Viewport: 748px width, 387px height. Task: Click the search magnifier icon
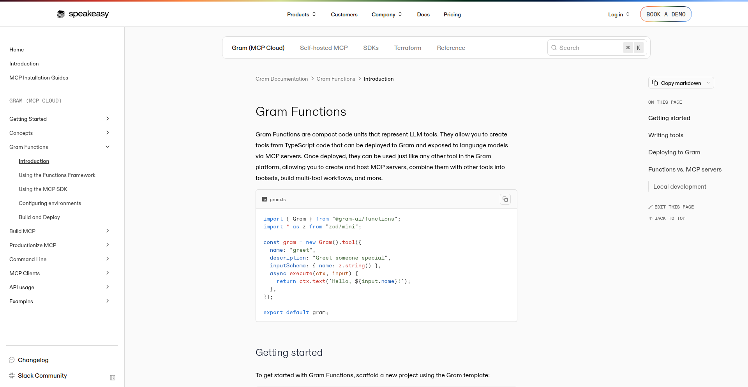[x=554, y=48]
